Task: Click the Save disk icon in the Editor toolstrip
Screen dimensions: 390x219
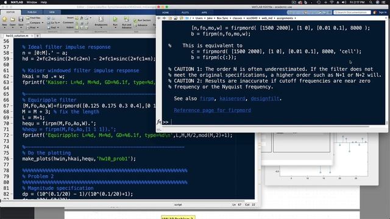Action: click(21, 19)
